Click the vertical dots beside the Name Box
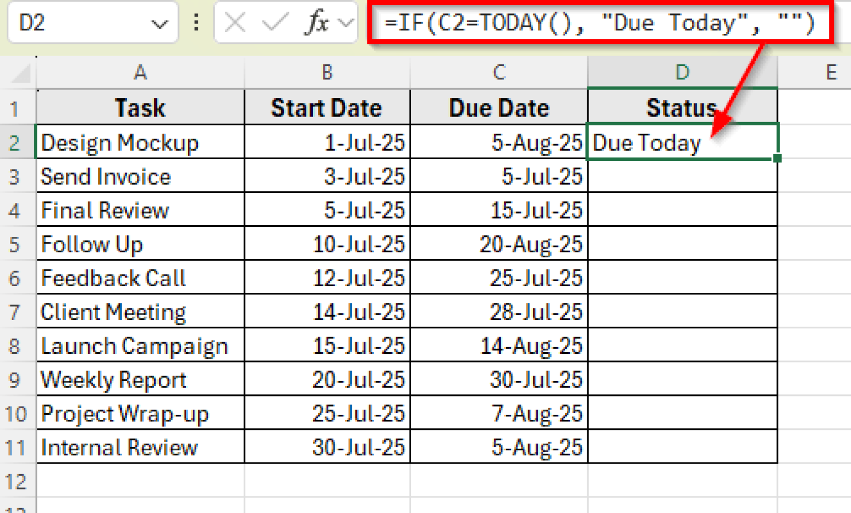This screenshot has width=851, height=513. point(197,22)
